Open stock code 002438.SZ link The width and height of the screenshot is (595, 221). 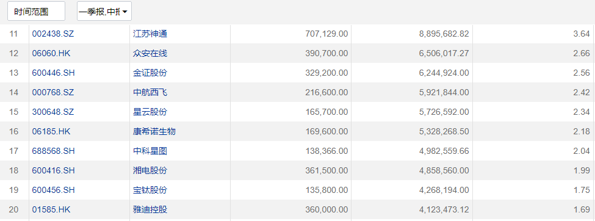click(x=52, y=34)
